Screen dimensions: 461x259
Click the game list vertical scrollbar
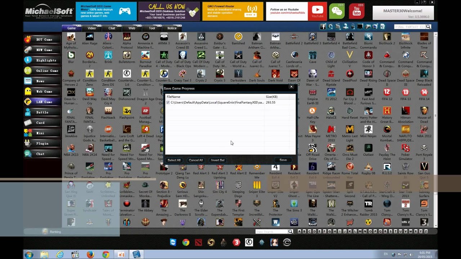[436, 129]
